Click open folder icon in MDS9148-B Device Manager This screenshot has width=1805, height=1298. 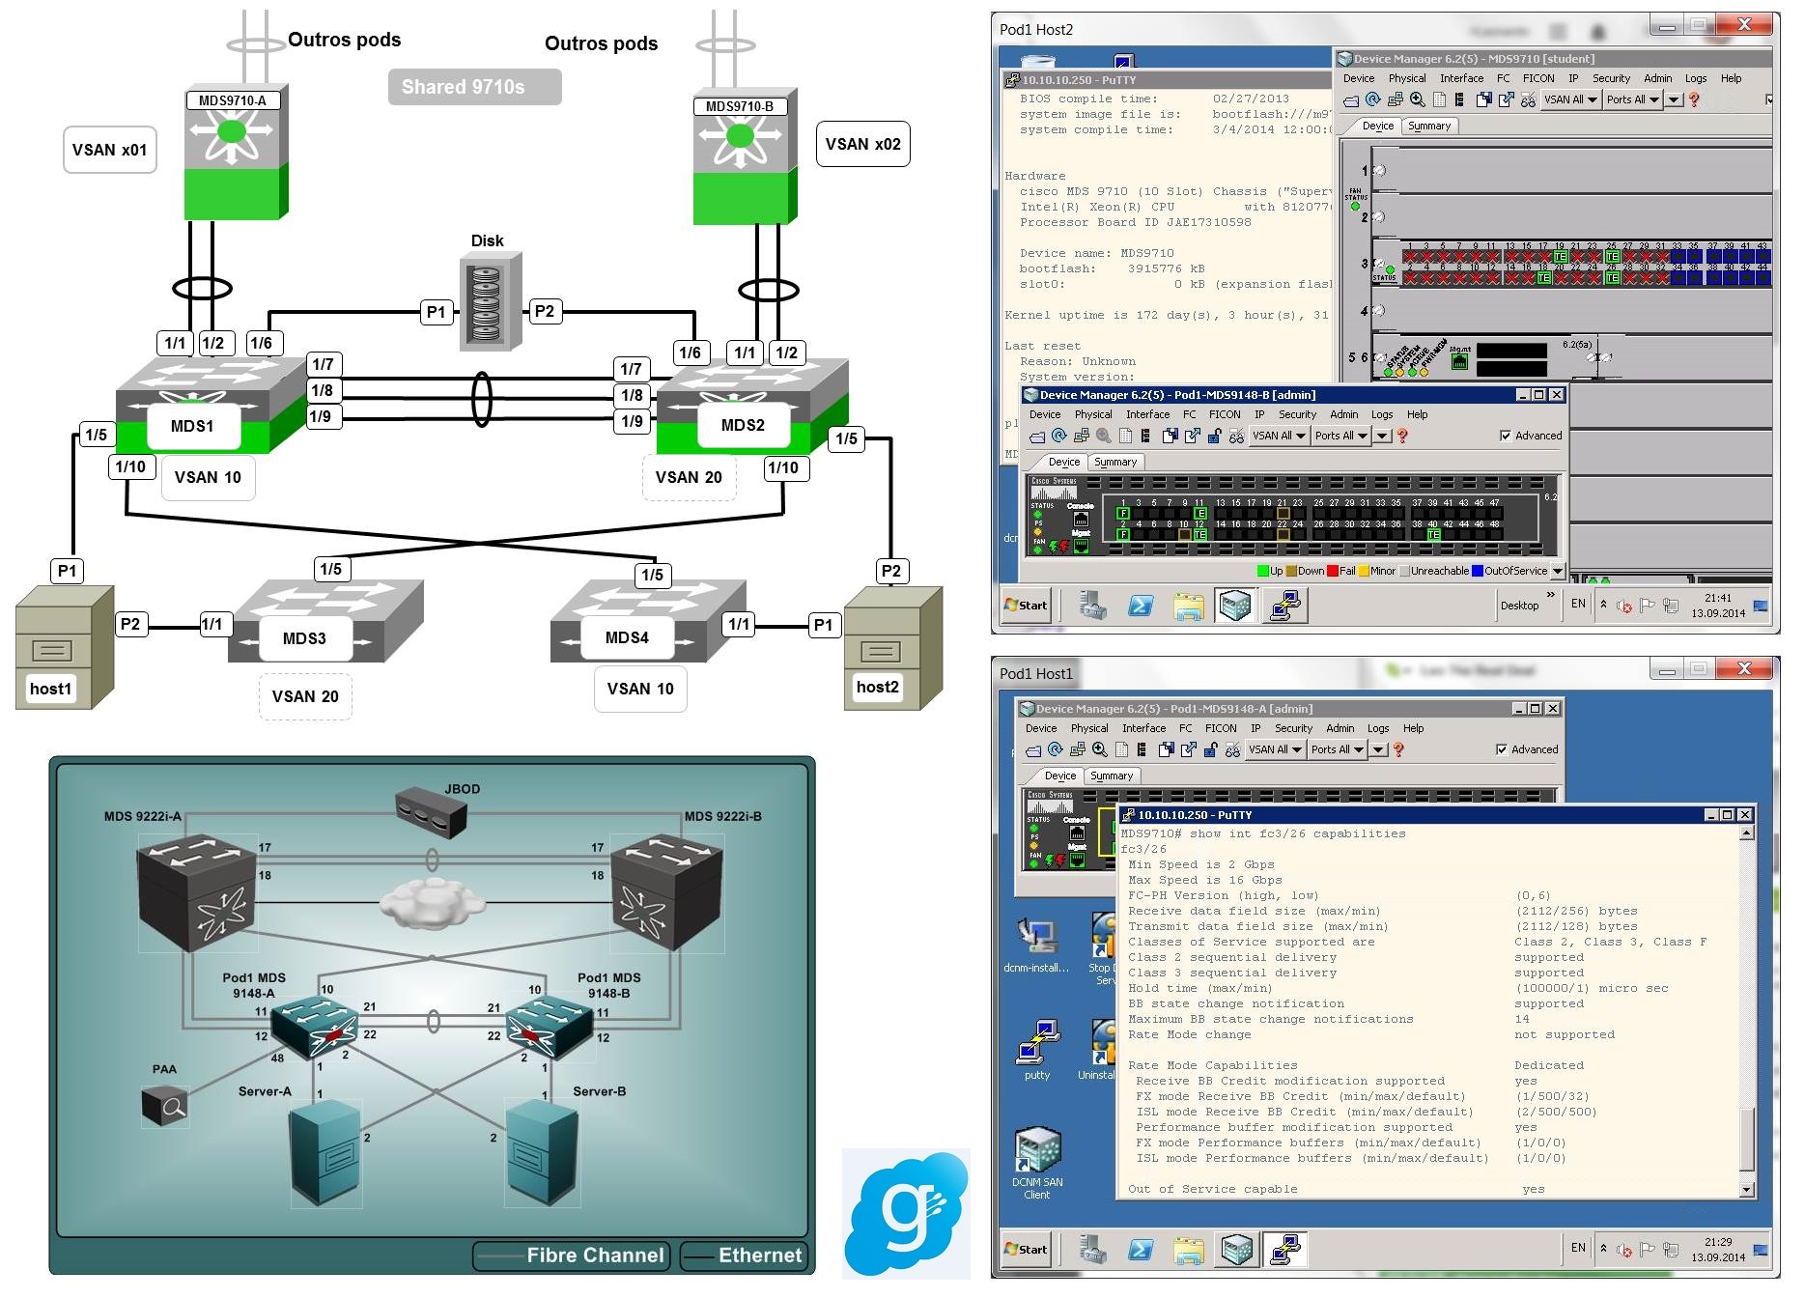point(1036,437)
